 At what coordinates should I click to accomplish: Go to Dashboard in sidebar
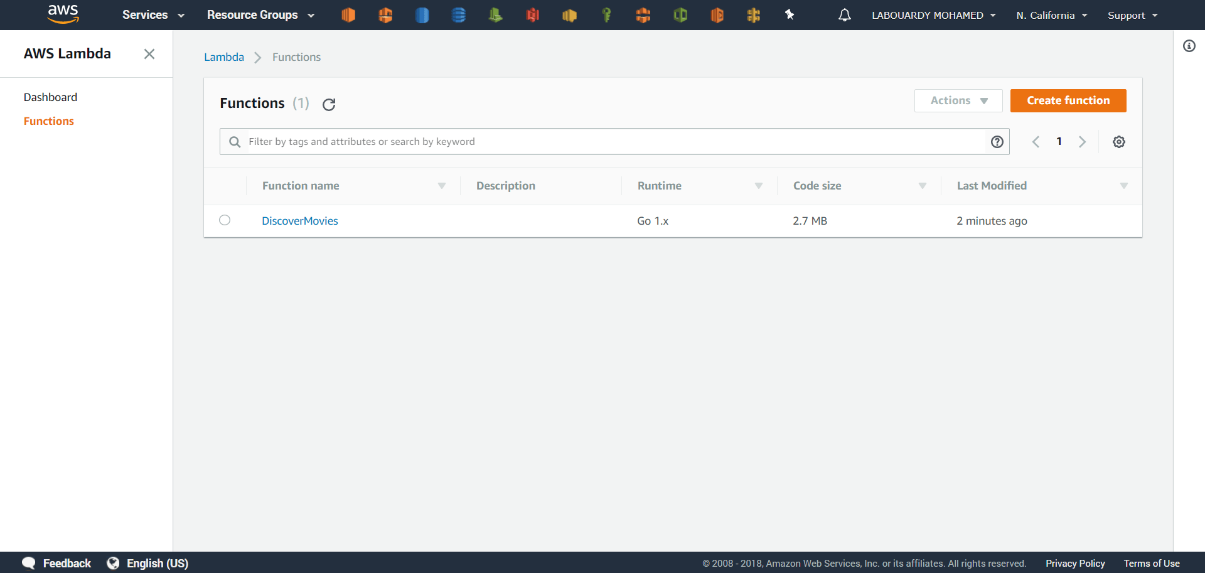[x=50, y=97]
